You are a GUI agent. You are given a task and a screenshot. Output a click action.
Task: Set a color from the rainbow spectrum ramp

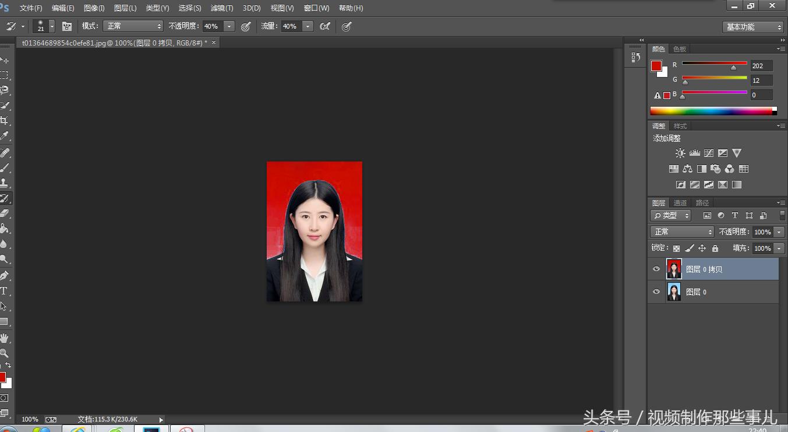(x=713, y=110)
